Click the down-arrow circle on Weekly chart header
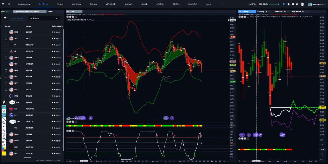The width and height of the screenshot is (328, 164). pyautogui.click(x=242, y=17)
